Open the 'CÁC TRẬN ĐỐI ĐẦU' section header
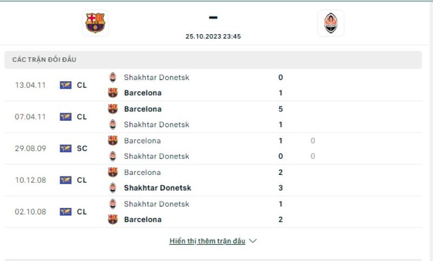This screenshot has width=433, height=261. click(44, 60)
